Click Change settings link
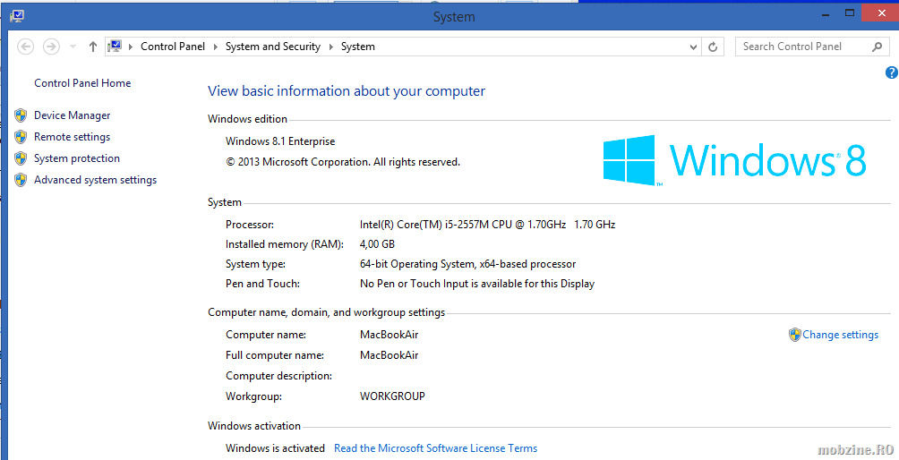 click(x=840, y=335)
